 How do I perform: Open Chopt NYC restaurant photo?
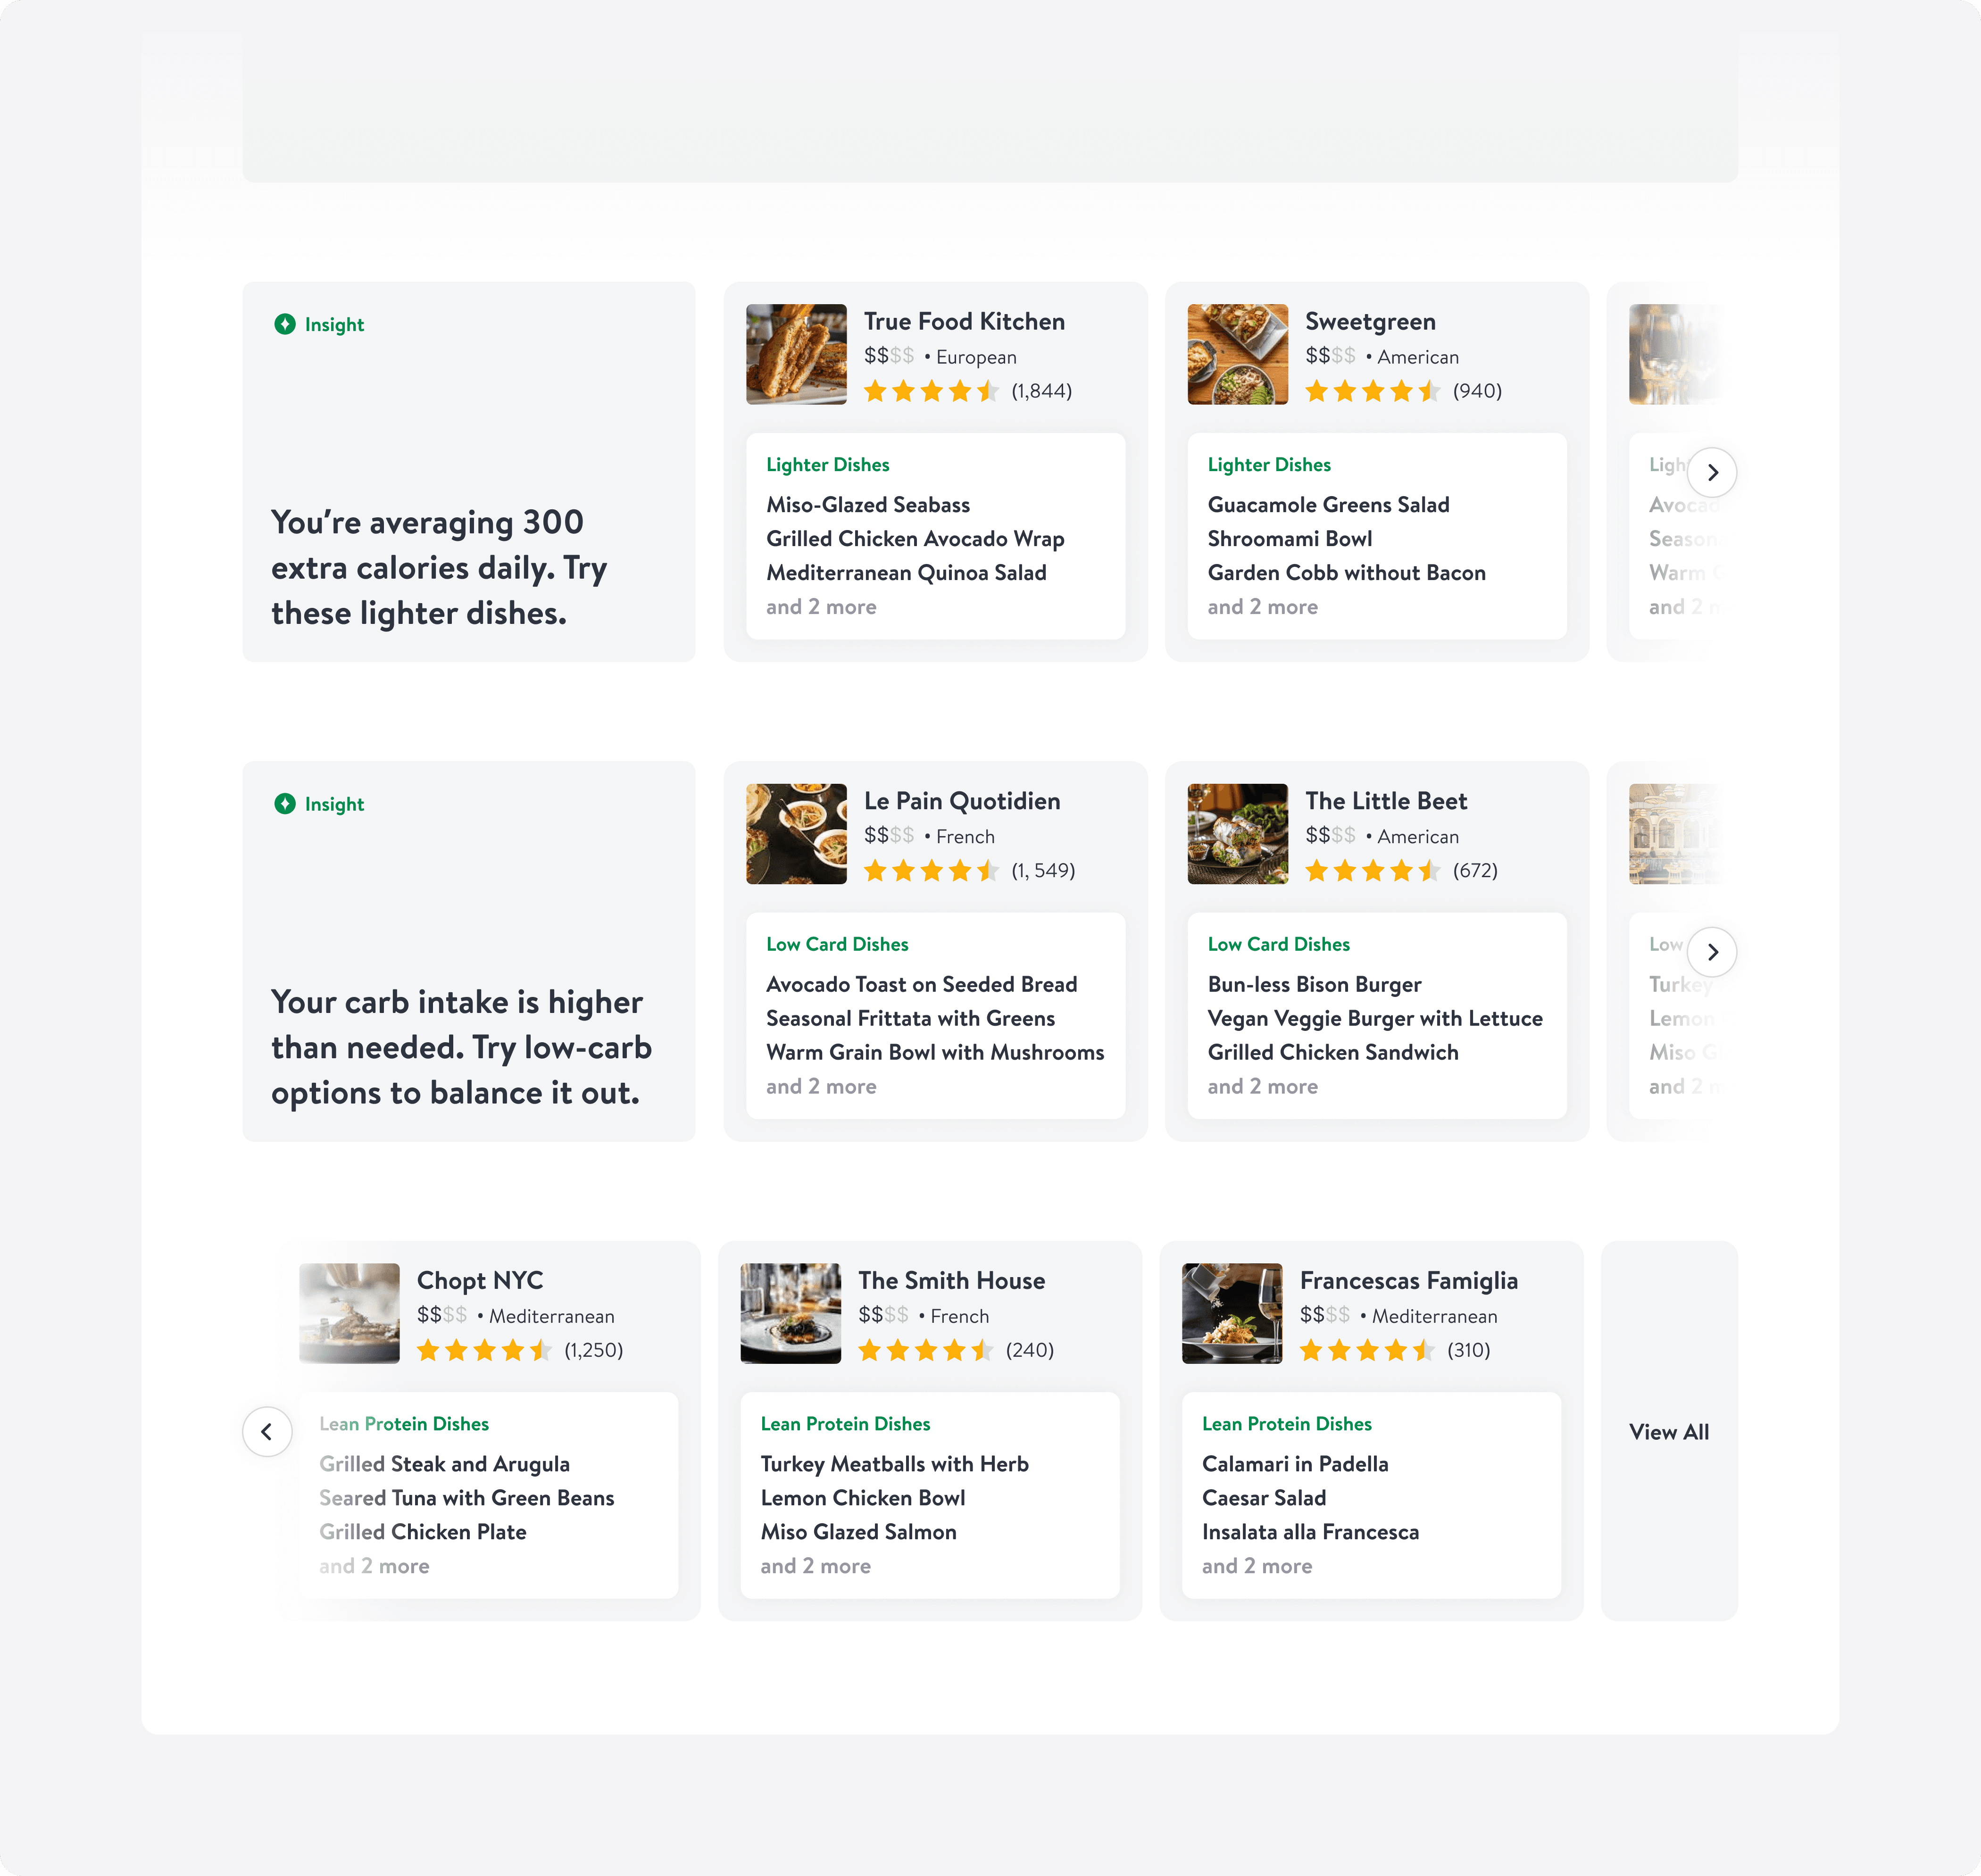(x=349, y=1313)
